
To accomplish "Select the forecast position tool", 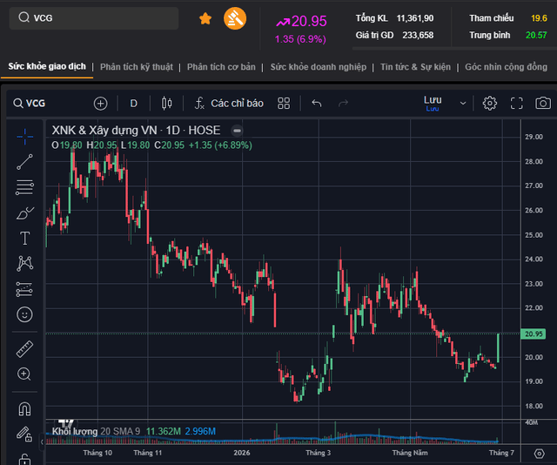I will (x=25, y=289).
